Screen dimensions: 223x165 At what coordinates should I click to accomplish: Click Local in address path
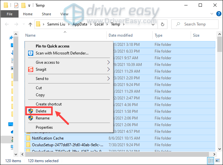coord(99,24)
